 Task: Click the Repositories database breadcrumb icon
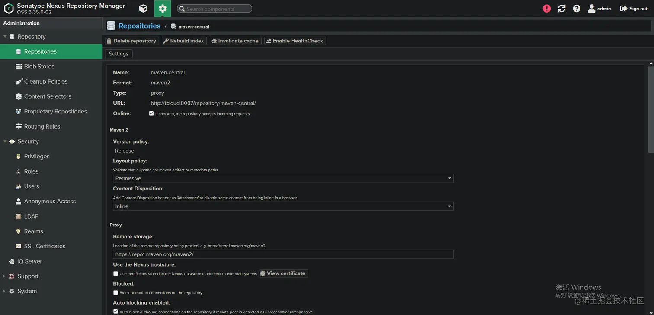click(x=111, y=26)
